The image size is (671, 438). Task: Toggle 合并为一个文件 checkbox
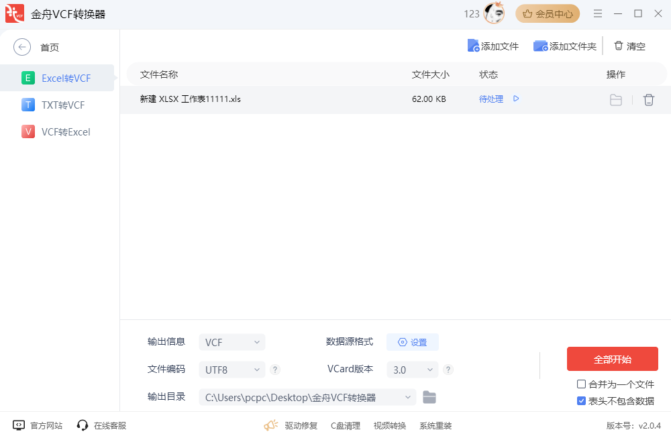(581, 384)
